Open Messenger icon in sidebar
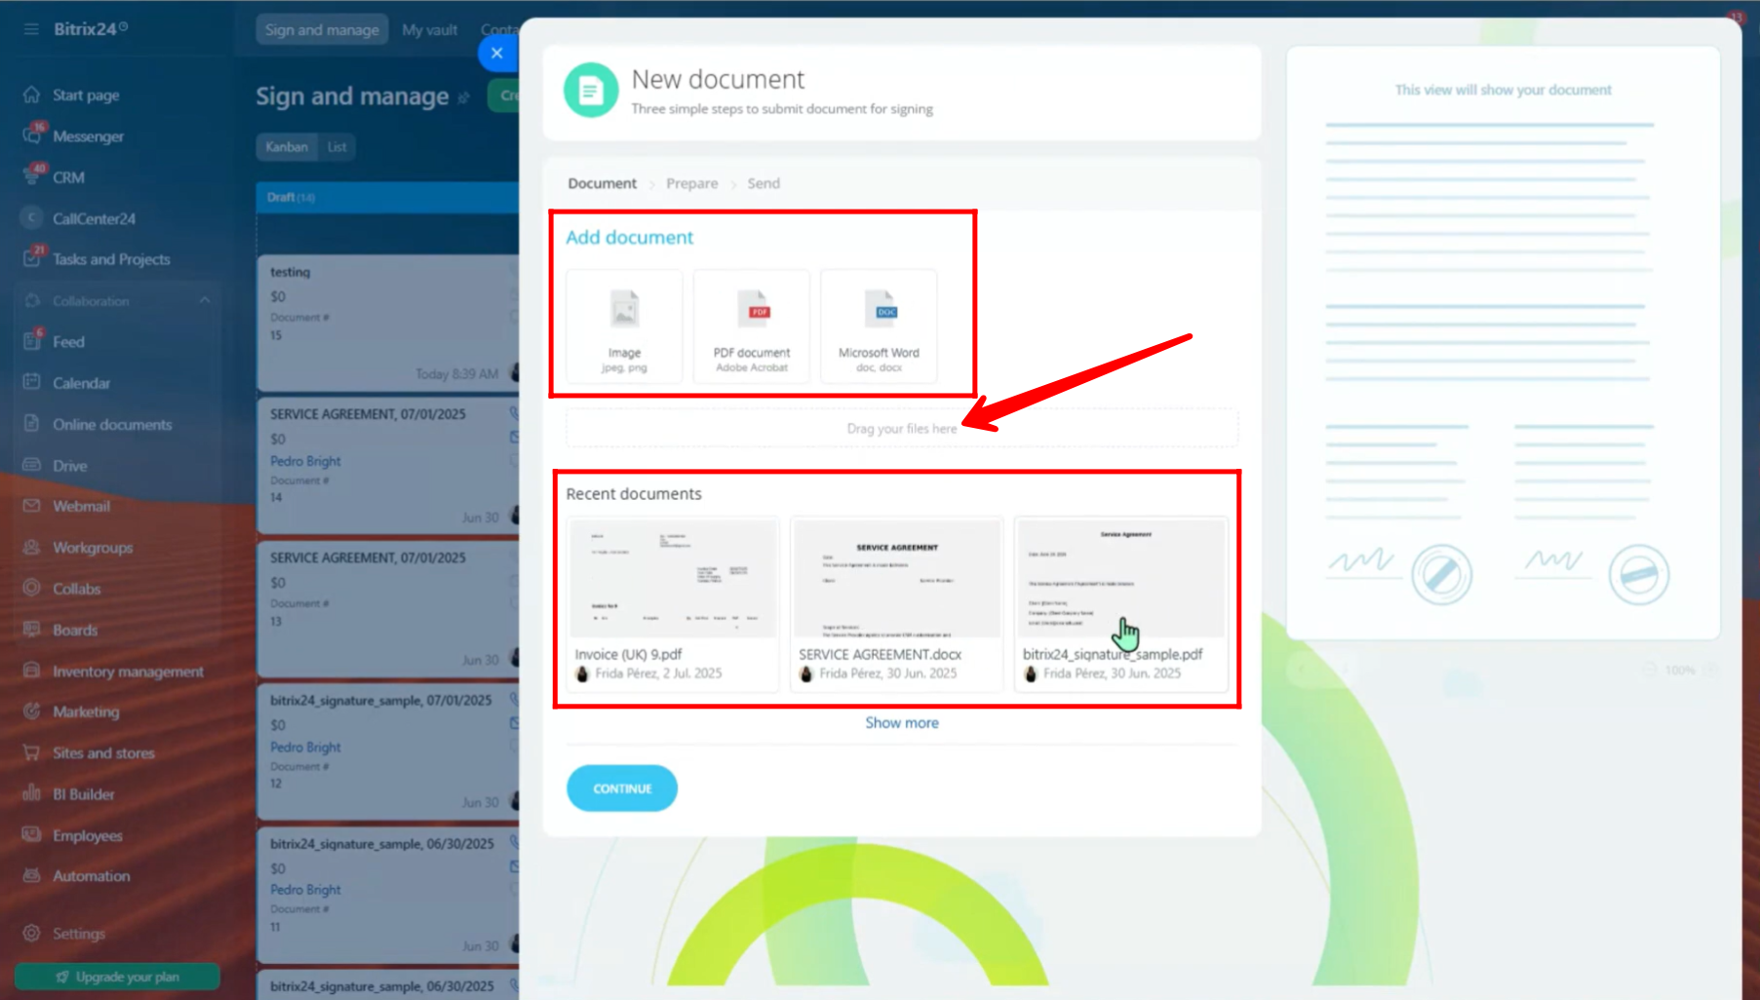 tap(32, 135)
